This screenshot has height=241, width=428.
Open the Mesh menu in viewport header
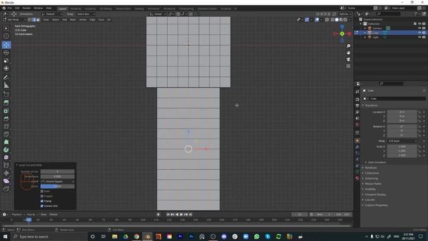[73, 19]
